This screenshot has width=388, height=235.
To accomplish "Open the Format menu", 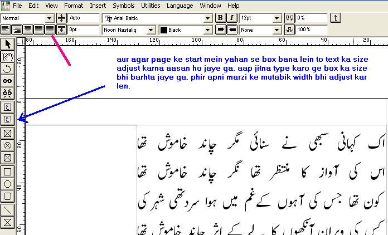I will point(73,6).
